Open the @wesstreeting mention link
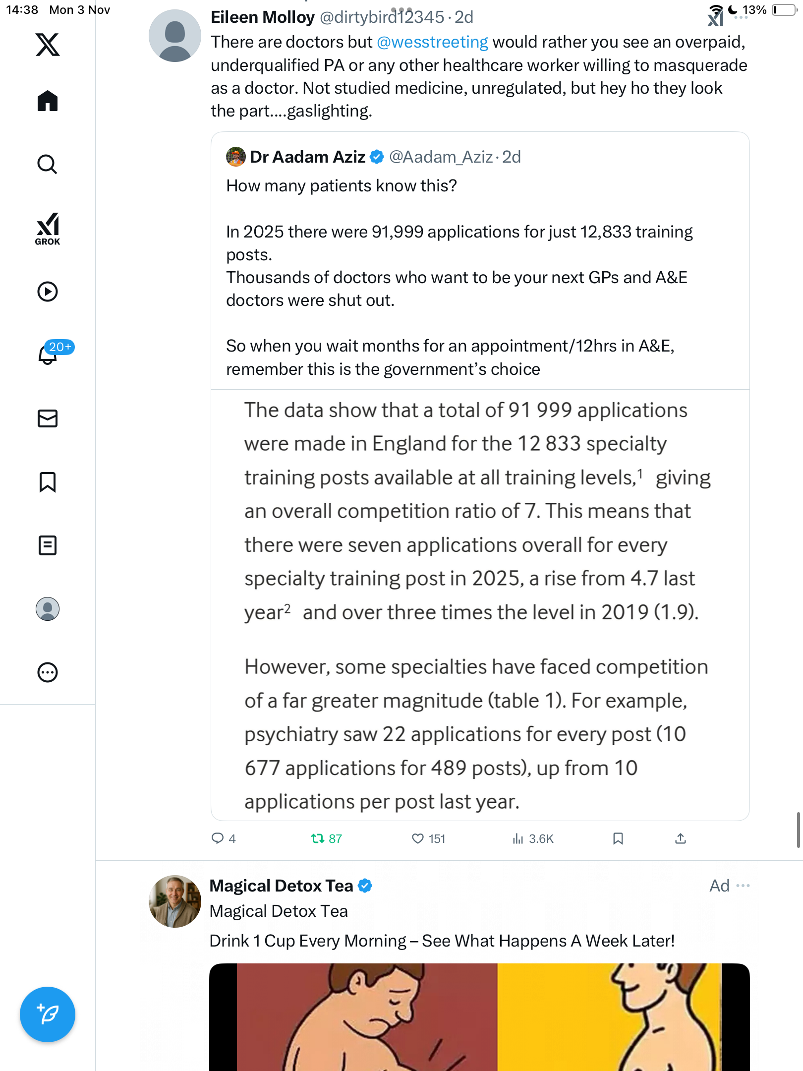Screen dimensions: 803x1071 432,42
